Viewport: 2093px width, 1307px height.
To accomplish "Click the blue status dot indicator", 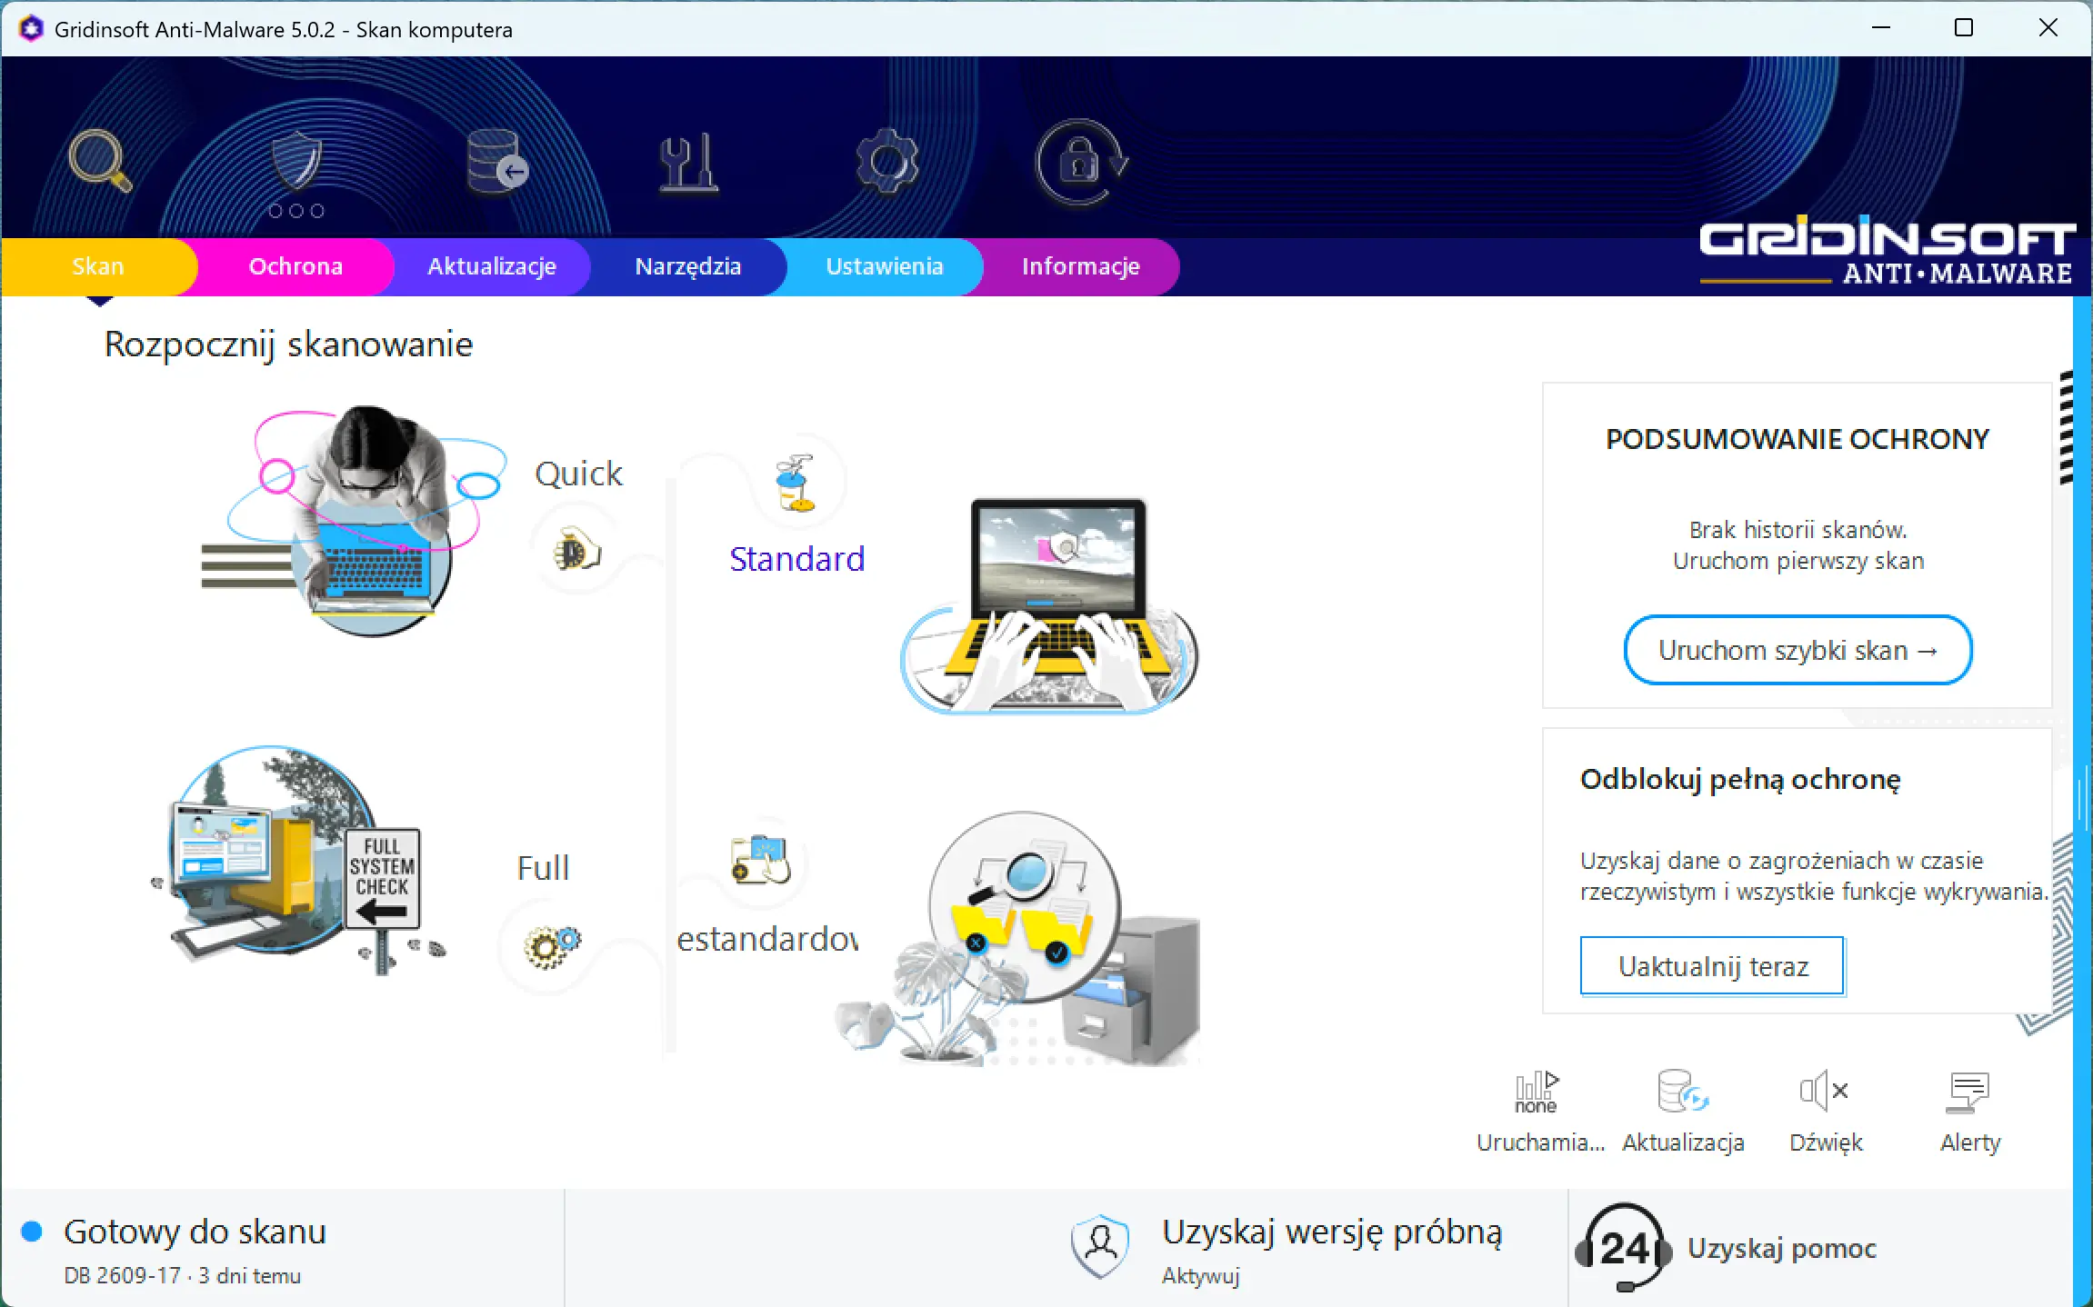I will [32, 1232].
